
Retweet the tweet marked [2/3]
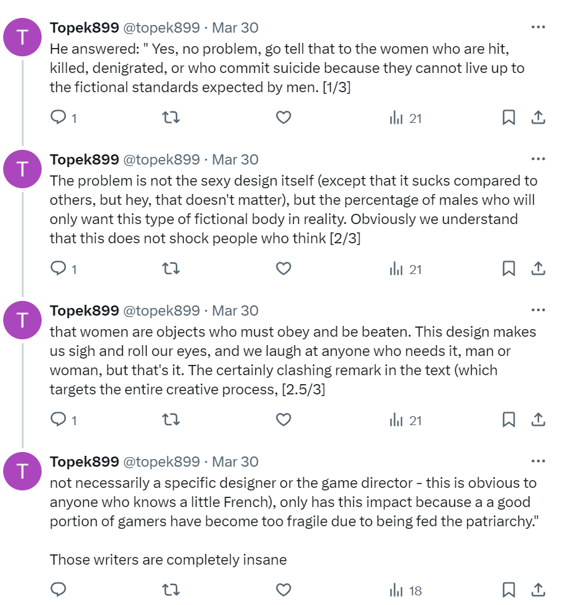click(x=170, y=268)
